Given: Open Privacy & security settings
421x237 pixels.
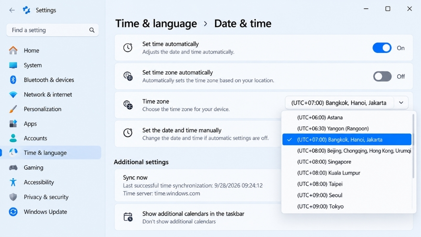Looking at the screenshot, I should click(x=51, y=197).
